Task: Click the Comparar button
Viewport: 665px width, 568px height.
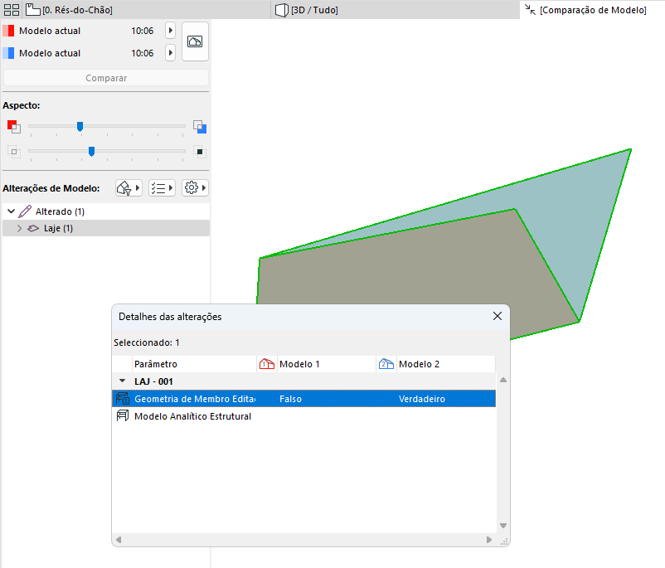Action: [106, 78]
